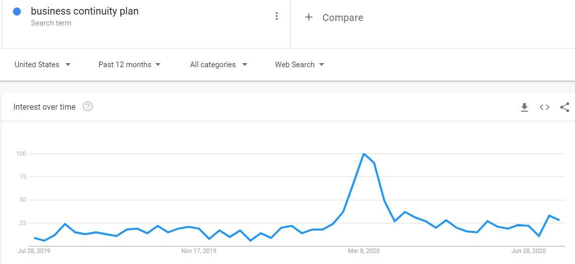Image resolution: width=575 pixels, height=264 pixels.
Task: Click the Compare button to add a term
Action: coord(342,18)
